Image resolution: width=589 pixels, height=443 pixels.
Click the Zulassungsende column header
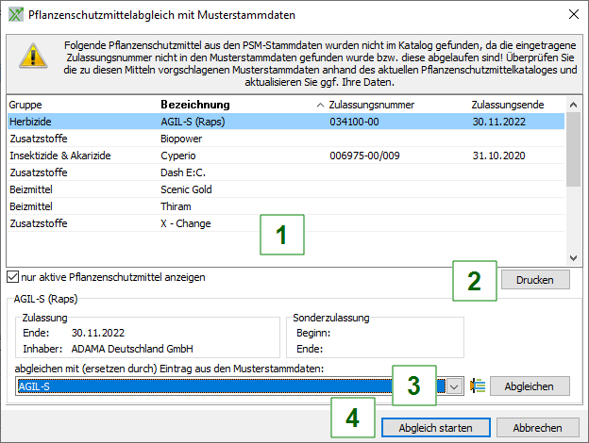(507, 104)
